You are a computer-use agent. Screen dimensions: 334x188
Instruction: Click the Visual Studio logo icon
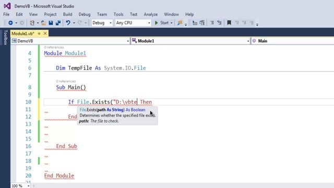click(7, 6)
